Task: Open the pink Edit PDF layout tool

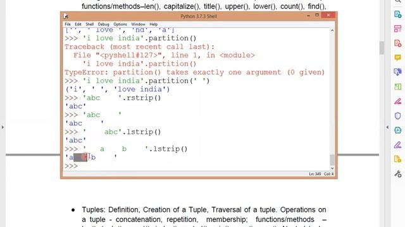Action: [x=398, y=28]
